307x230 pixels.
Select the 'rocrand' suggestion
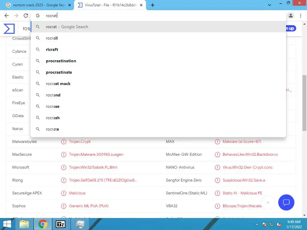click(158, 95)
